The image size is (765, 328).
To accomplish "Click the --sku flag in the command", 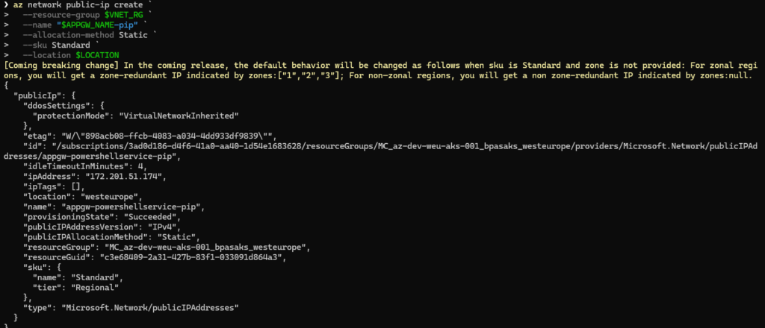I will click(37, 45).
